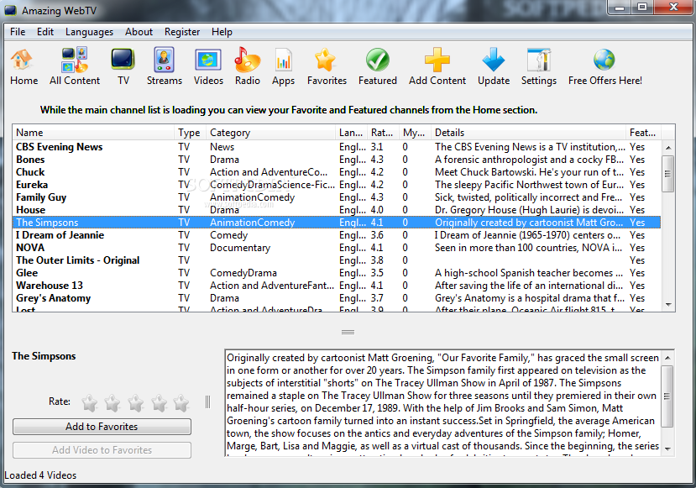Go to the Home section icon

pyautogui.click(x=23, y=60)
